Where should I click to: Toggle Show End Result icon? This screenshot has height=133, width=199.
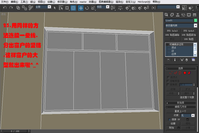(x=175, y=60)
